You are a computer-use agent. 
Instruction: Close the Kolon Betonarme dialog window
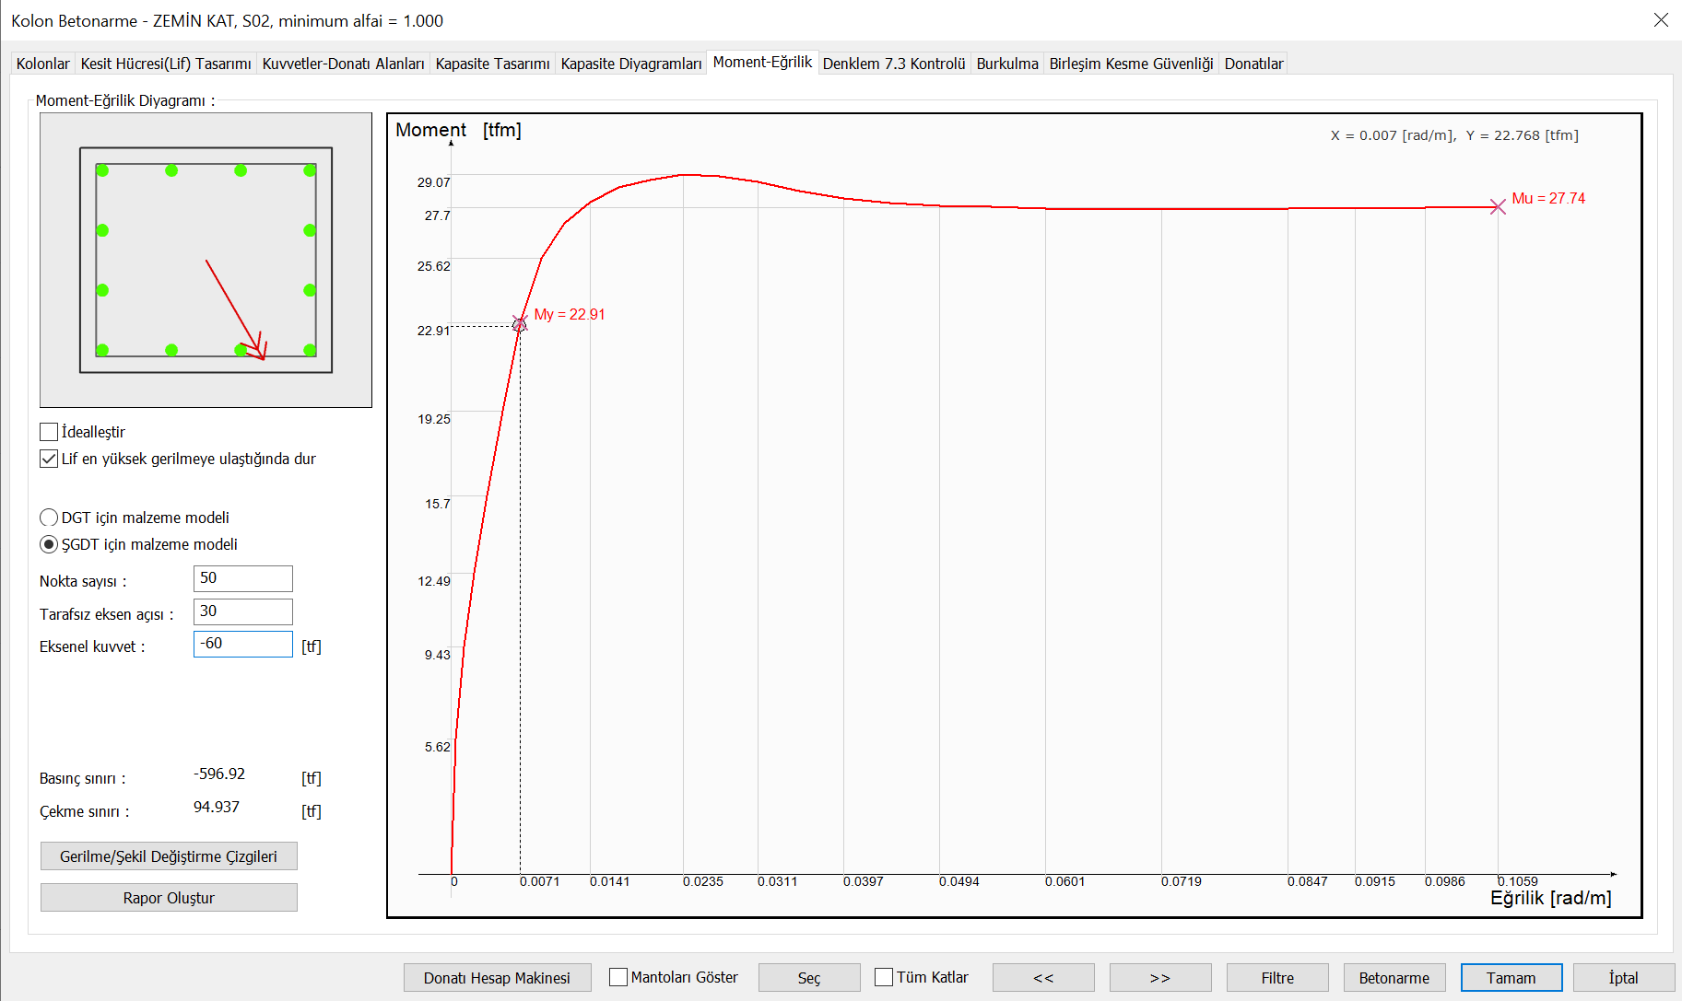click(x=1661, y=20)
